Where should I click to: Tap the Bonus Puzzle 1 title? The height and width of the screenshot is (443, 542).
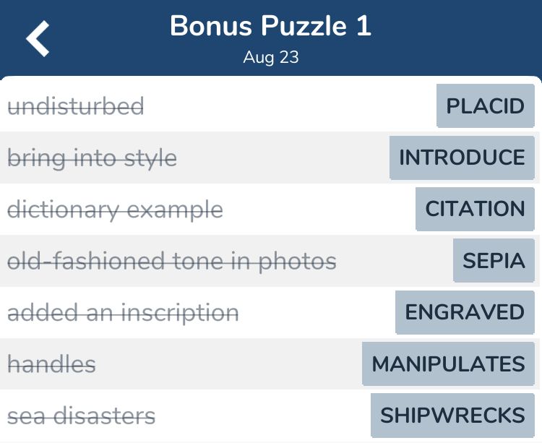[x=270, y=27]
